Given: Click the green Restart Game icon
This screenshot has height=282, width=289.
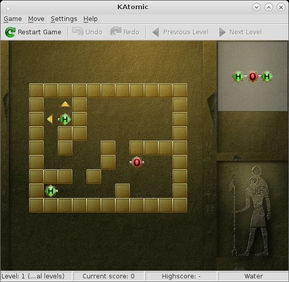Looking at the screenshot, I should pos(10,32).
